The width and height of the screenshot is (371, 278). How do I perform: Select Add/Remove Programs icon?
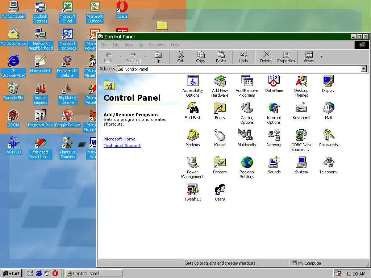[x=247, y=87]
